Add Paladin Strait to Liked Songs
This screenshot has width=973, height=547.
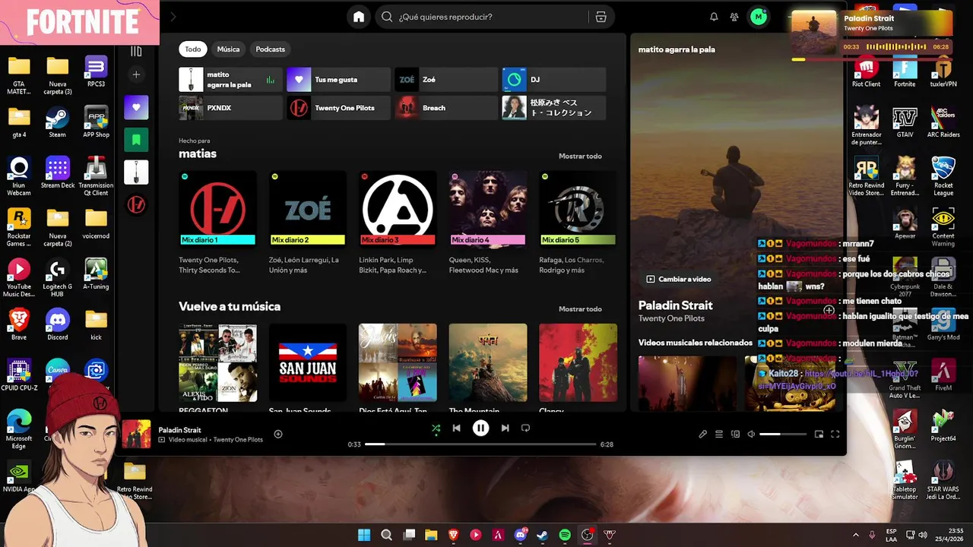click(x=278, y=434)
